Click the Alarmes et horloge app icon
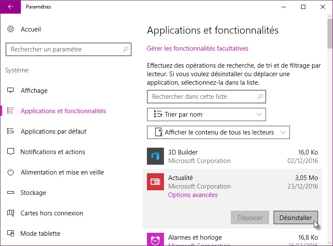The width and height of the screenshot is (333, 246). [x=155, y=239]
